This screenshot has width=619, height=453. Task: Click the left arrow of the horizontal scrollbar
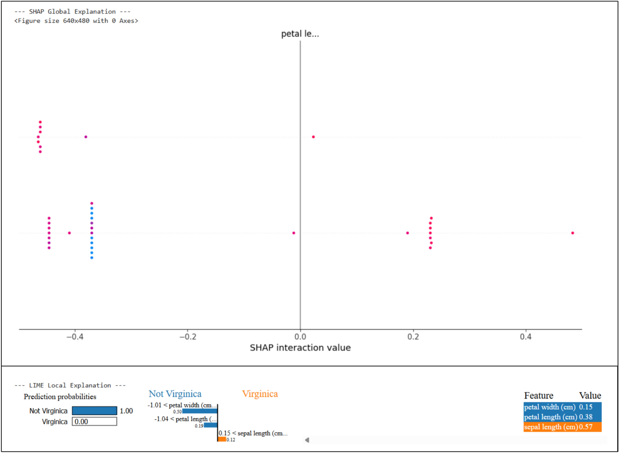coord(307,440)
